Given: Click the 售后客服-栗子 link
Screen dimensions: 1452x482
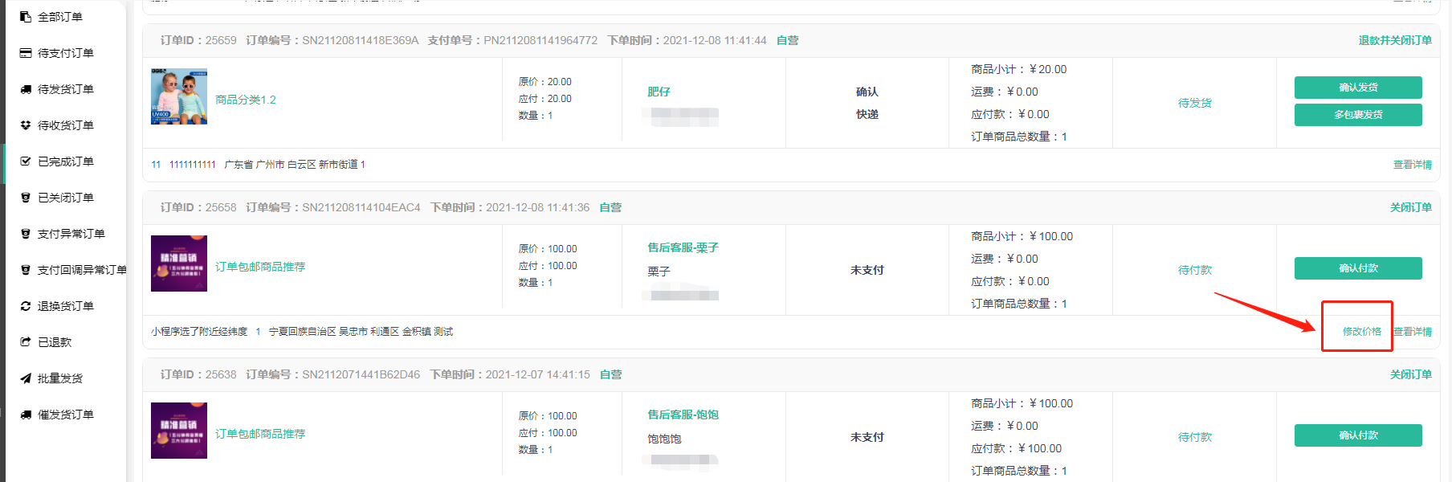Looking at the screenshot, I should (683, 247).
